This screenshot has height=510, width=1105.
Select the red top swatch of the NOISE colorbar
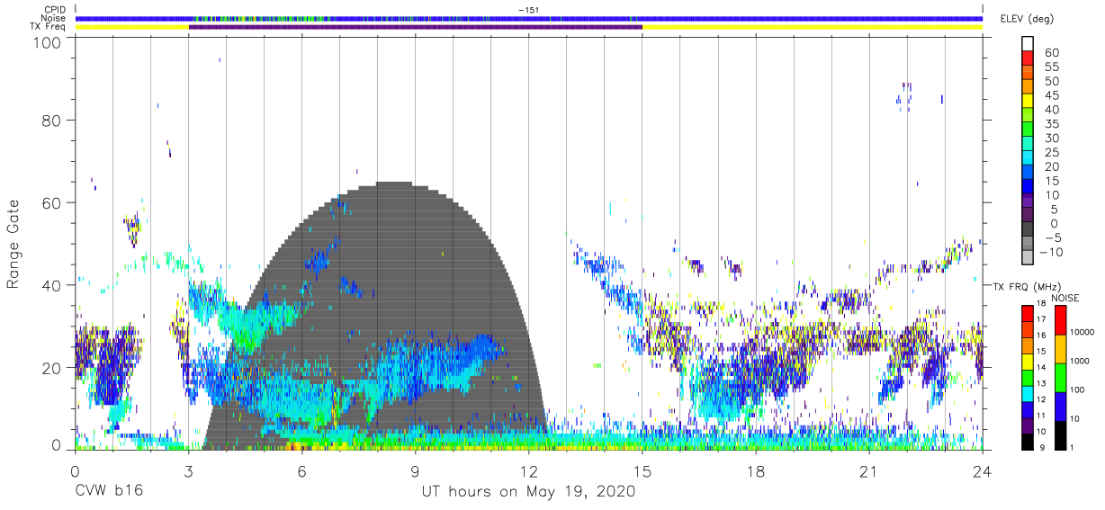tap(1061, 319)
